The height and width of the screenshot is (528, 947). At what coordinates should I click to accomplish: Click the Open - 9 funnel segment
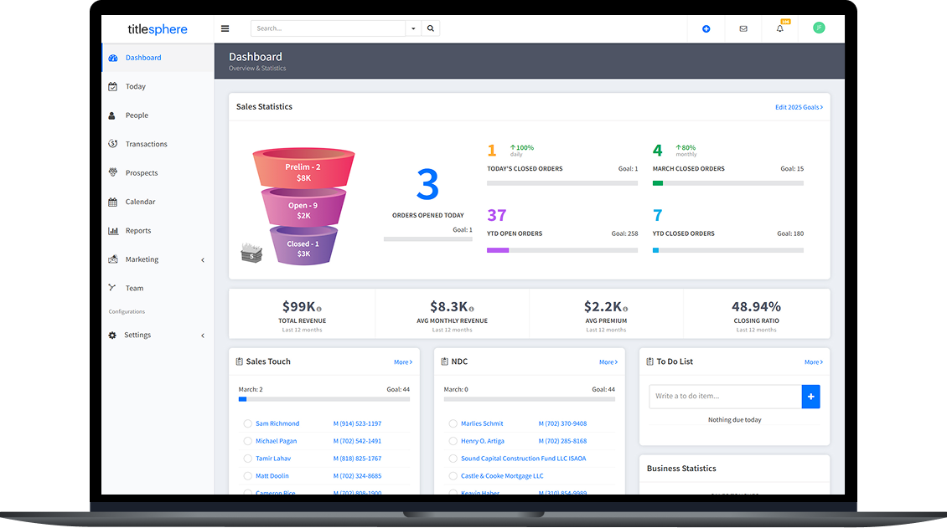[x=303, y=208]
